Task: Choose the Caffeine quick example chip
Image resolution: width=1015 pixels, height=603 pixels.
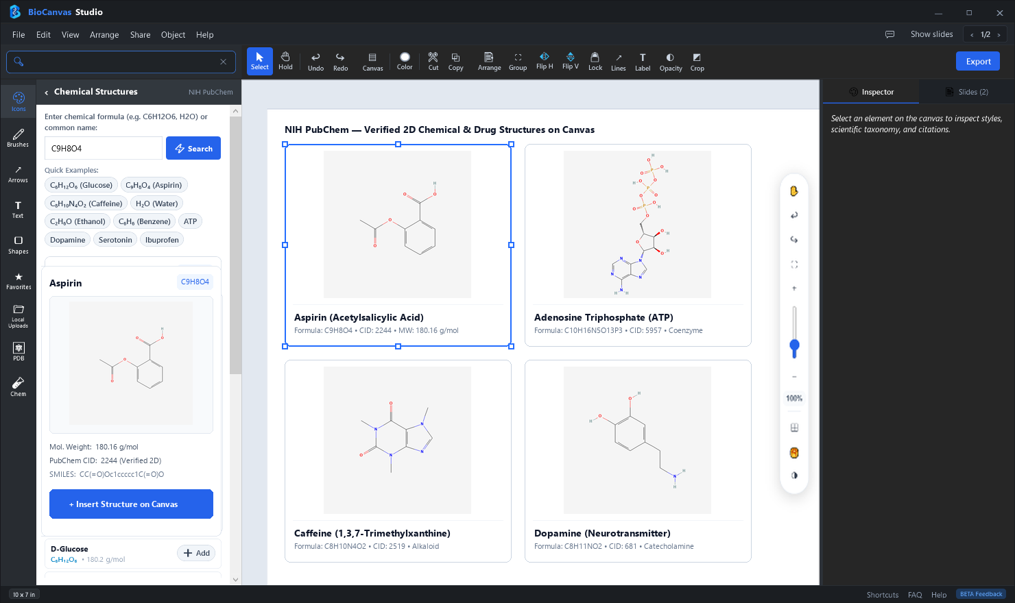Action: point(86,204)
